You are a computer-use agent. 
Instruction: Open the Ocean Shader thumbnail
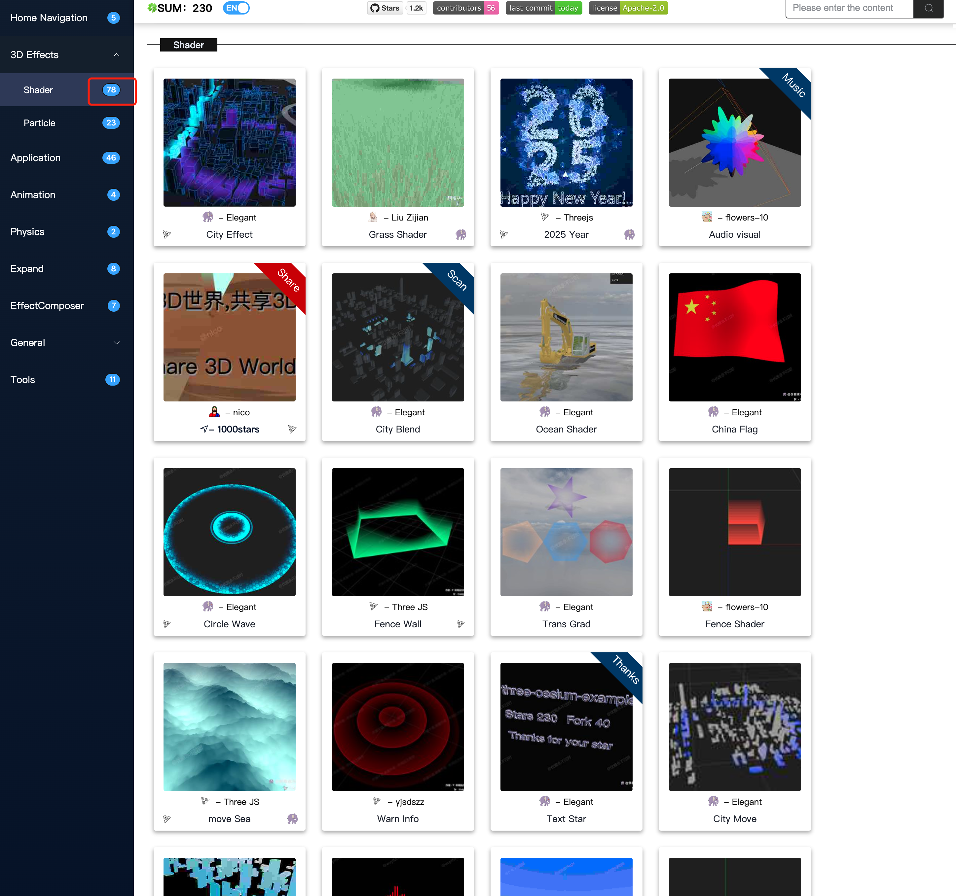tap(567, 337)
